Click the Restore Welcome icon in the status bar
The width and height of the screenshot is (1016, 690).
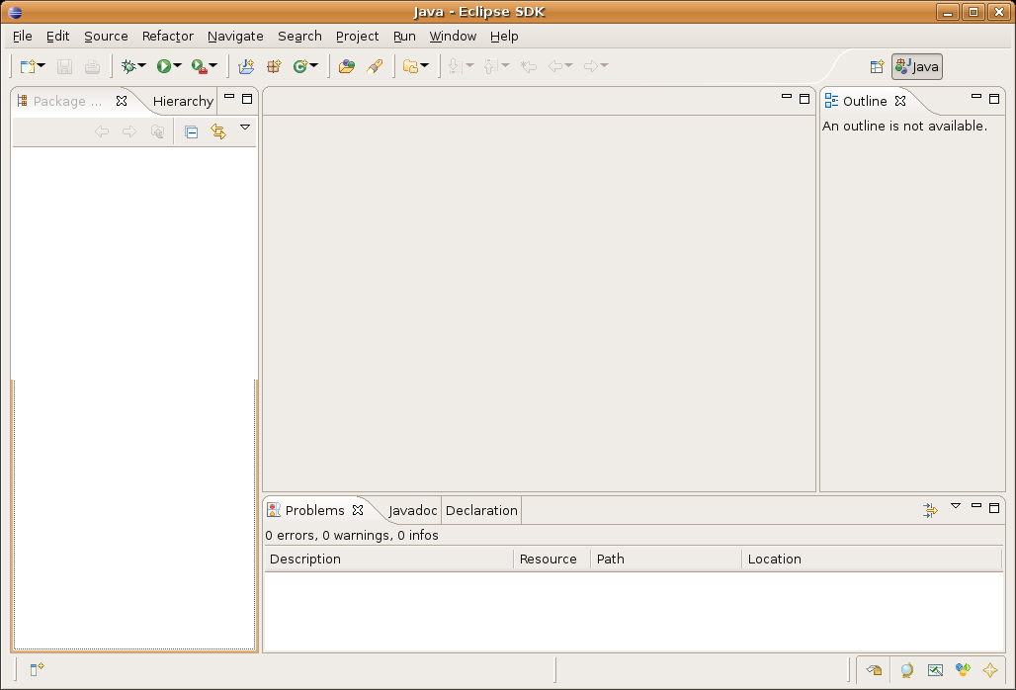coord(874,670)
